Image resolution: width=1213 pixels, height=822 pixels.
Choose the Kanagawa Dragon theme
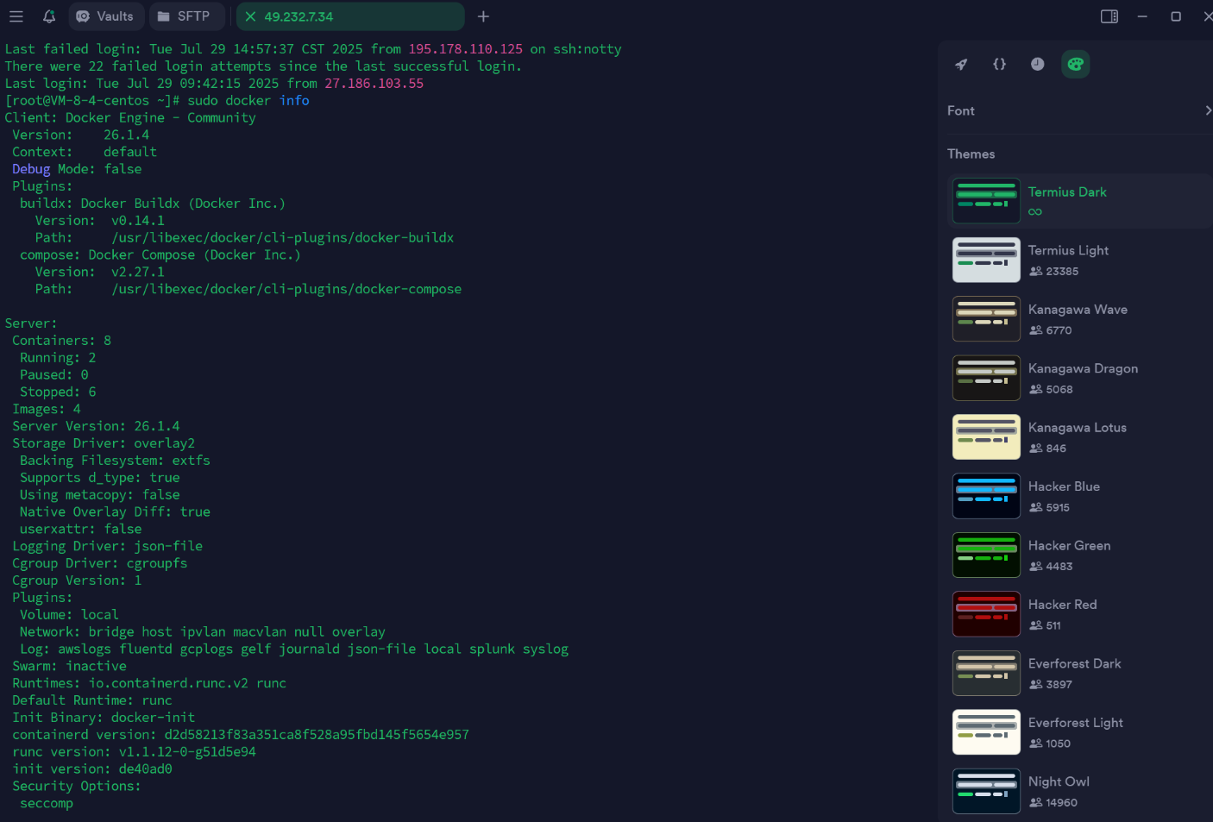1080,378
